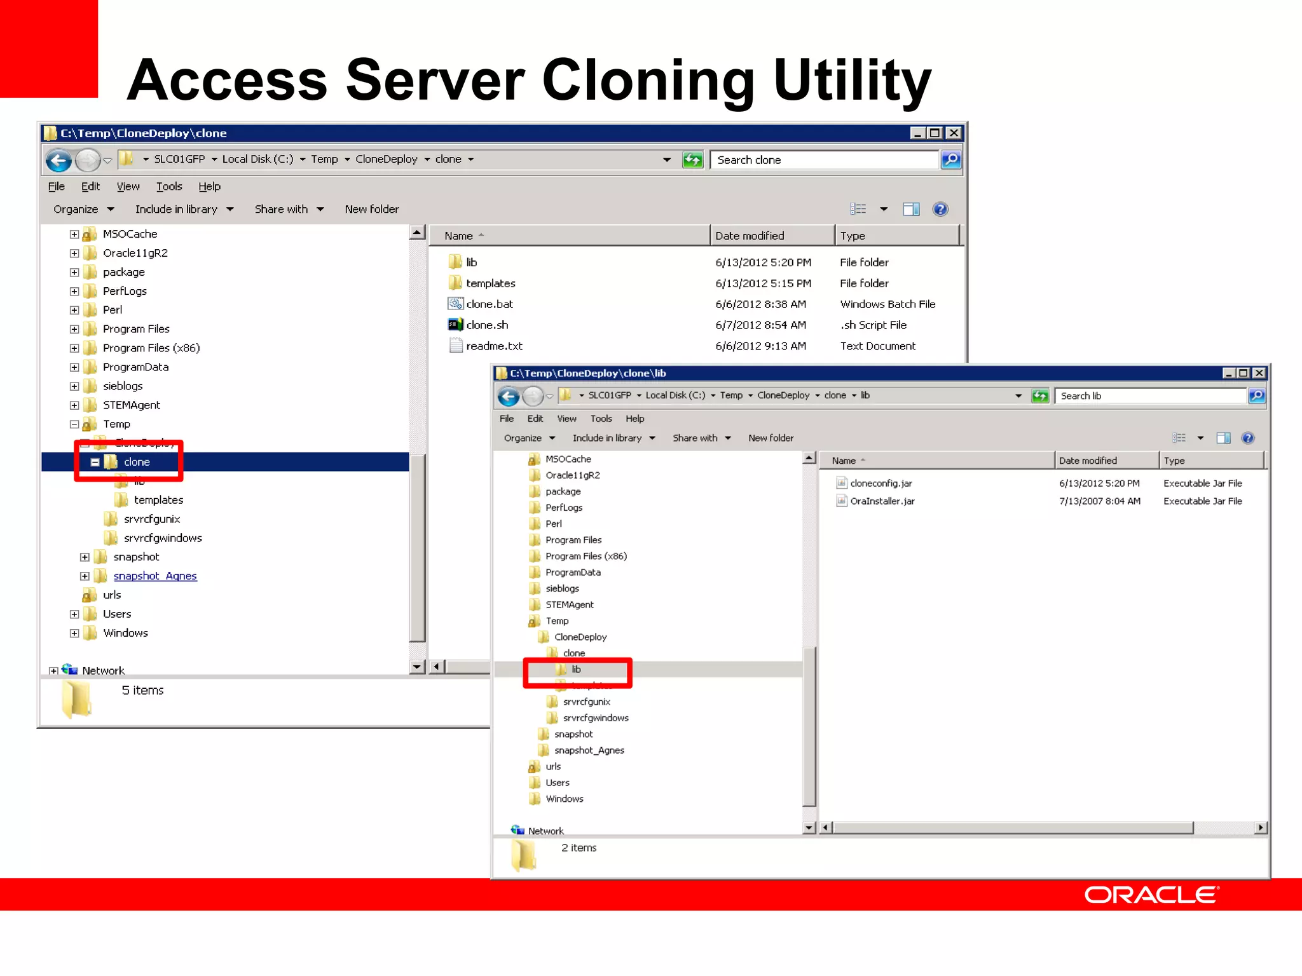Click the search magnifier icon in the clone window
This screenshot has height=976, width=1302.
(951, 159)
